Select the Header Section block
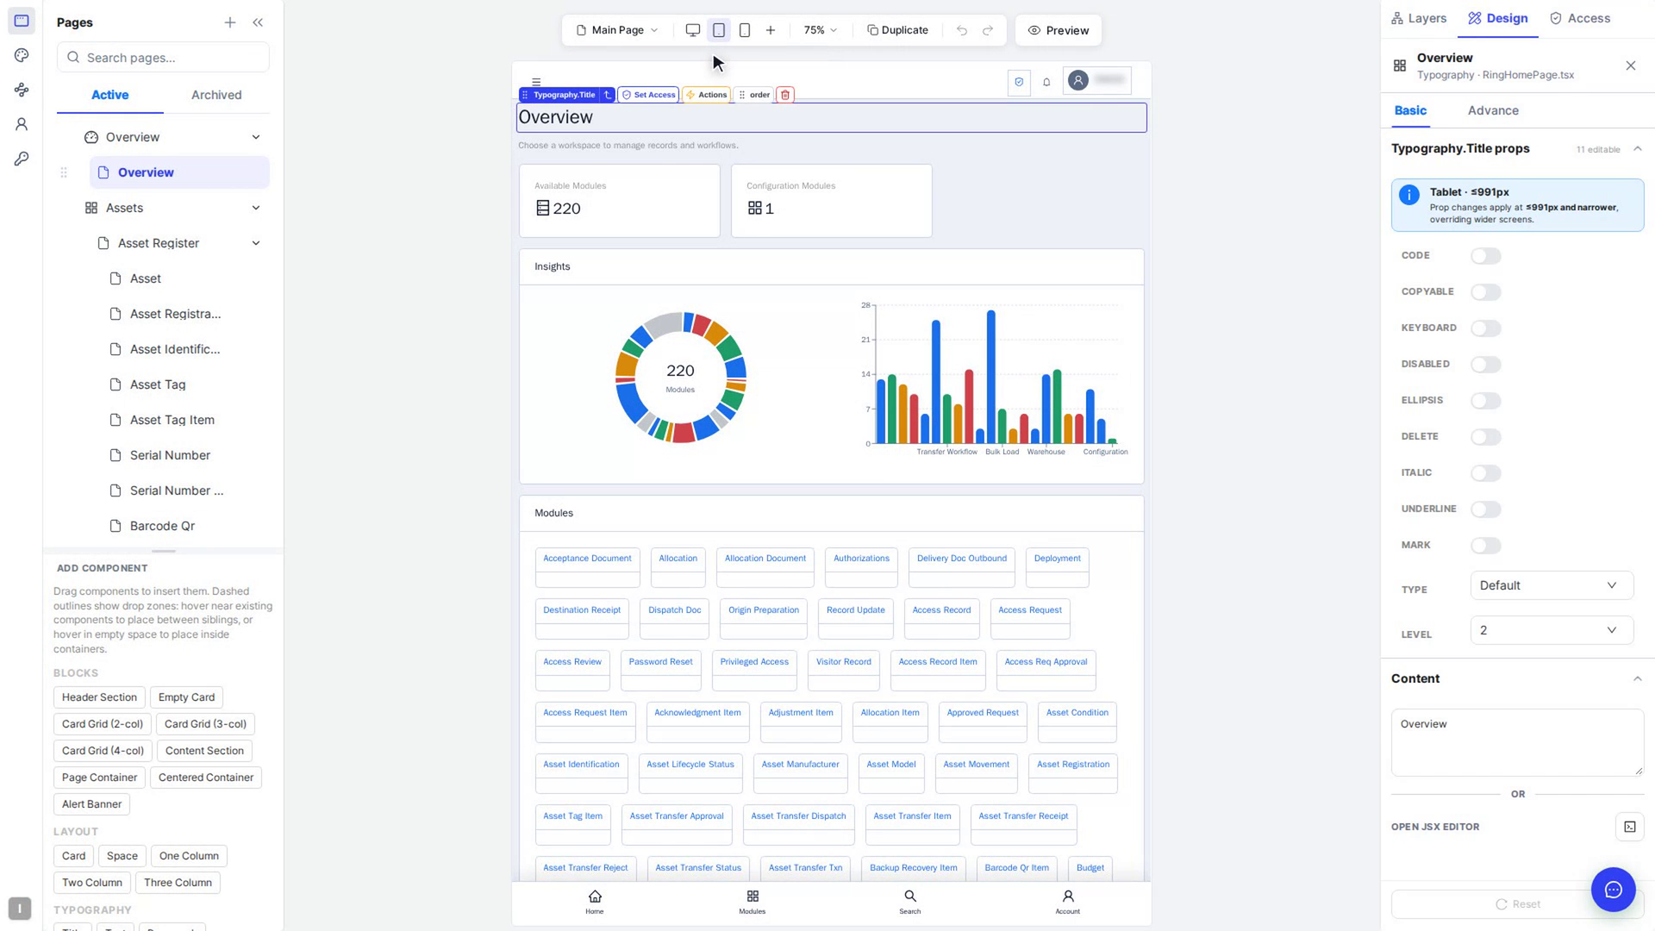The image size is (1655, 931). tap(99, 697)
